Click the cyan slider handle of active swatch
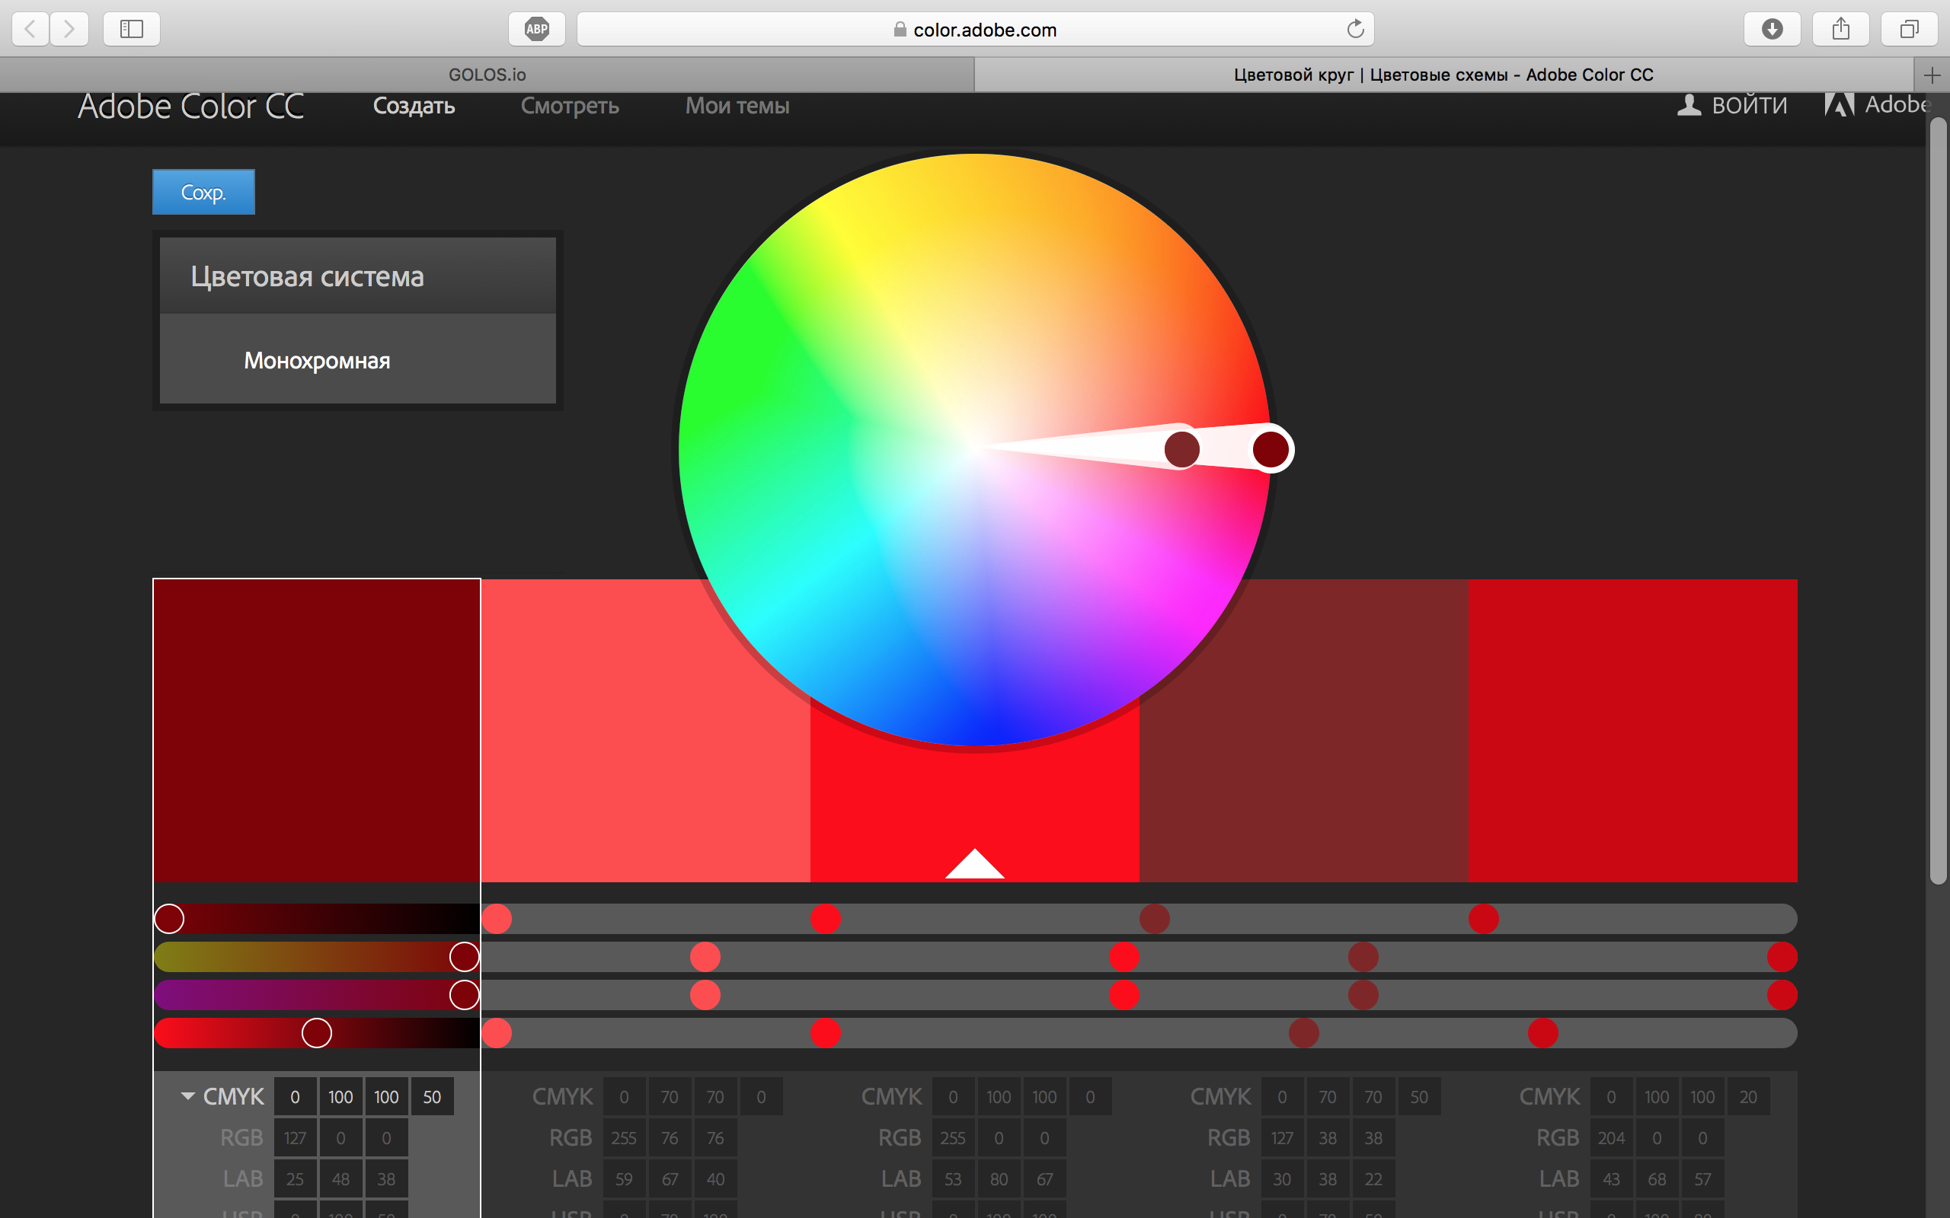The height and width of the screenshot is (1218, 1950). point(169,918)
